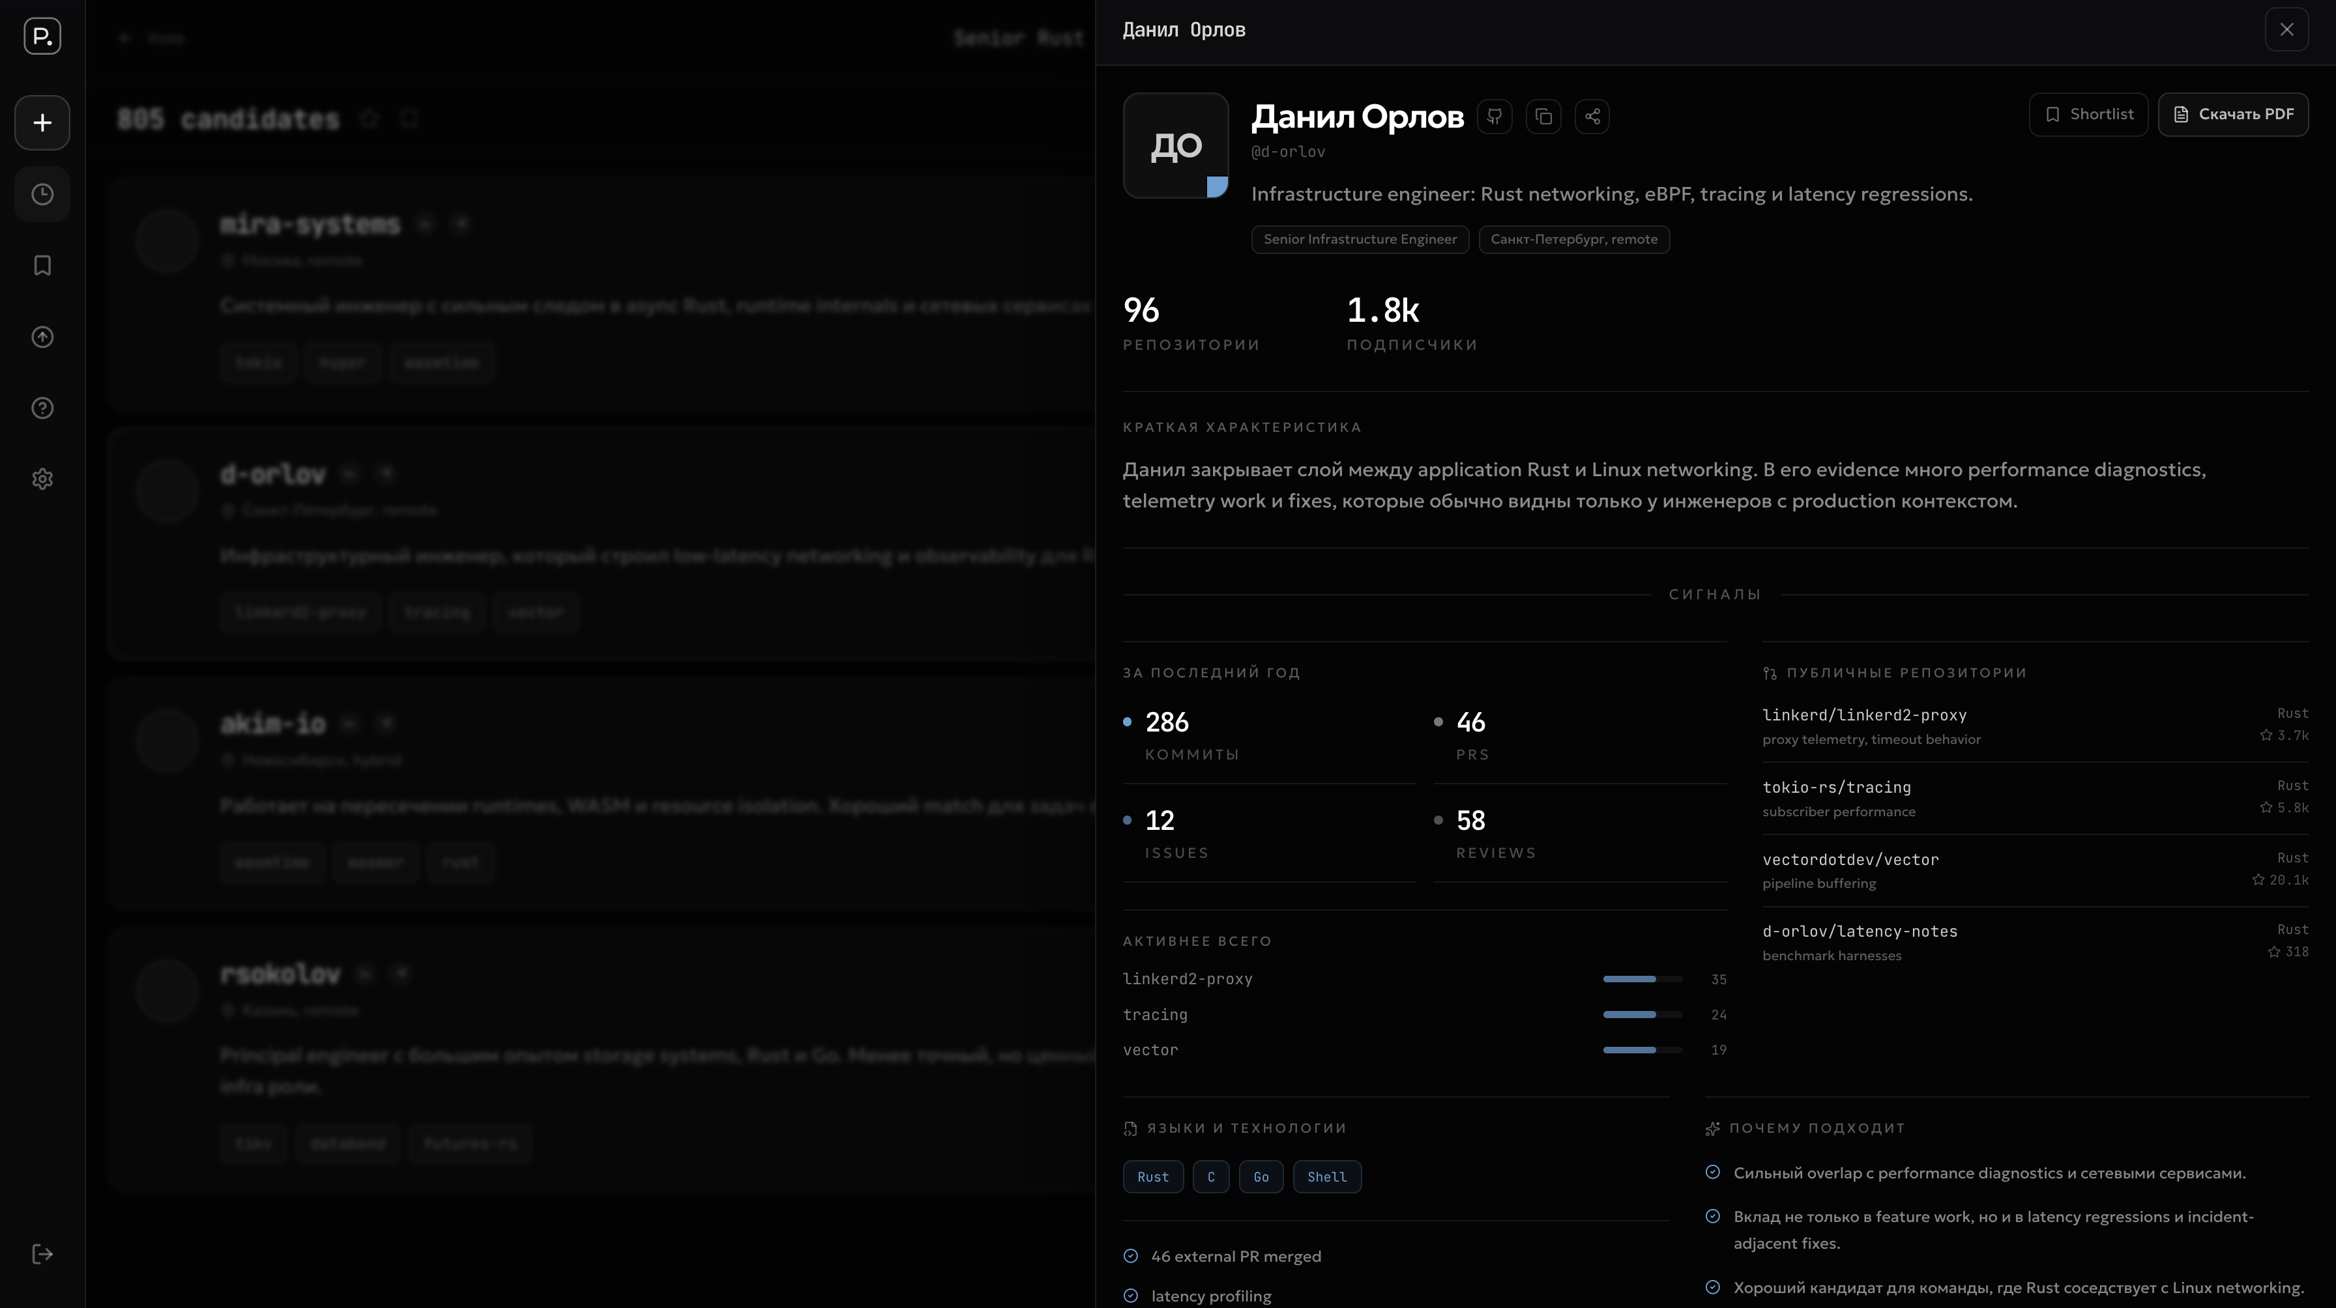The image size is (2336, 1308).
Task: Open the history clock icon in sidebar
Action: pos(42,194)
